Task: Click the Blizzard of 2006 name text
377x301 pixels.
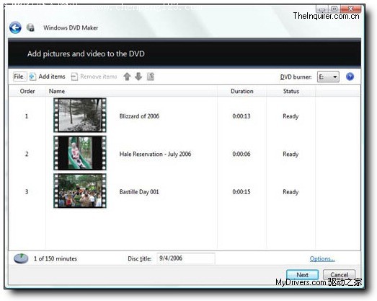Action: 139,116
